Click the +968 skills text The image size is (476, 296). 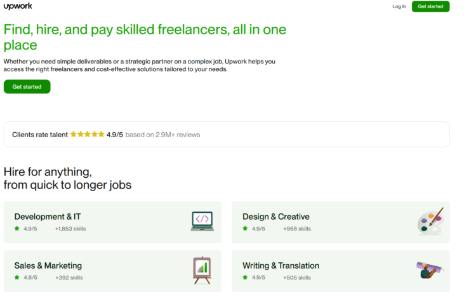click(x=297, y=229)
